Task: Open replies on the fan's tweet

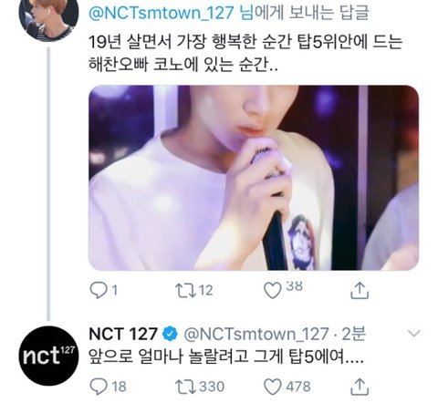Action: click(99, 290)
